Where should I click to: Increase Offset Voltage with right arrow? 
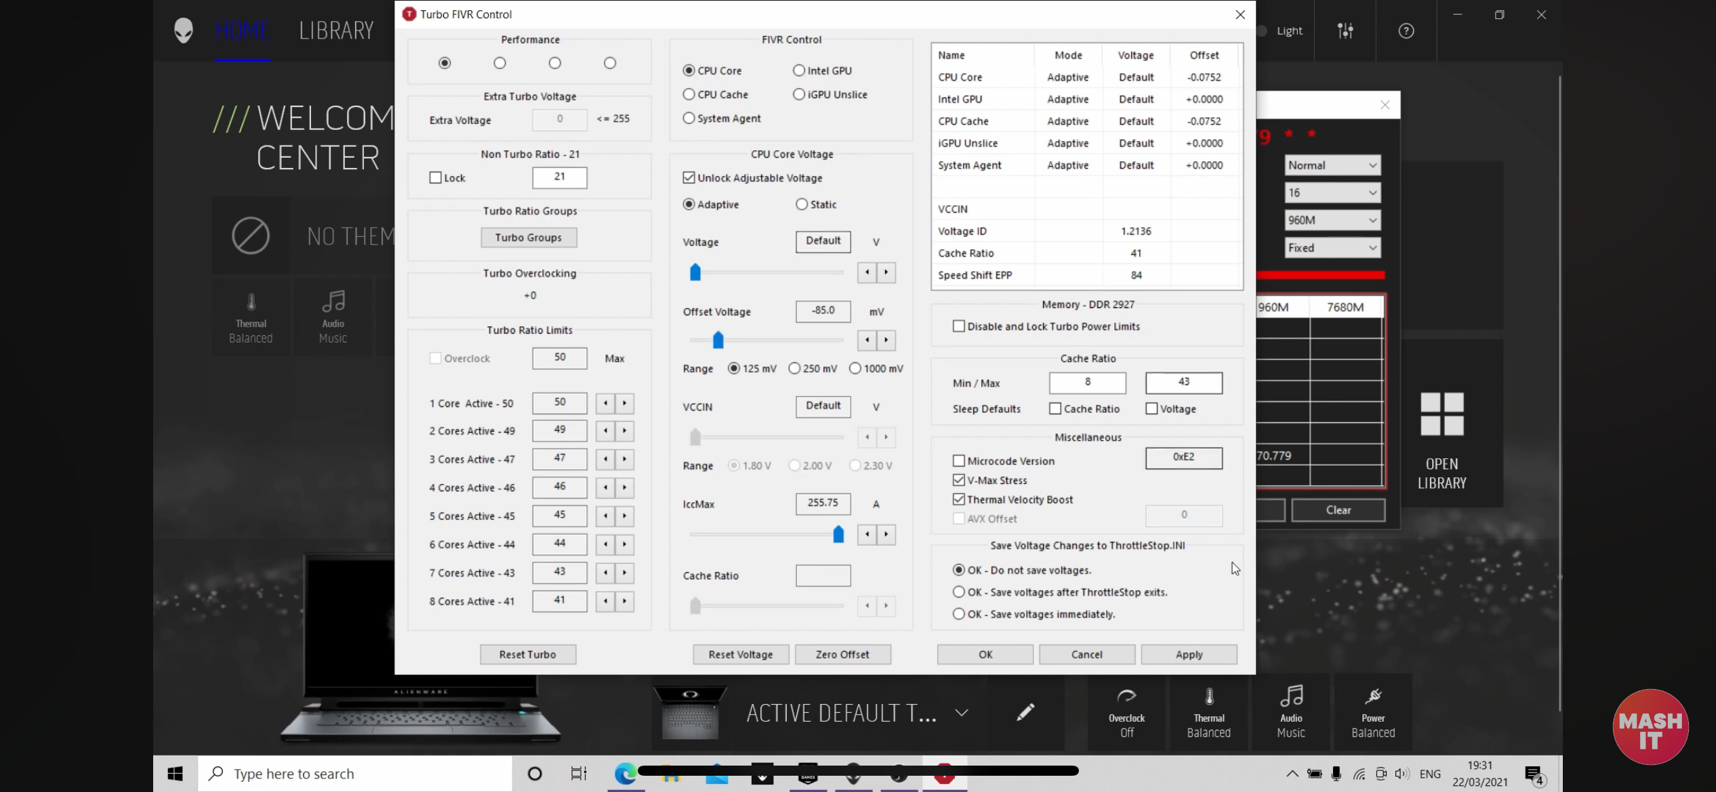pos(886,340)
